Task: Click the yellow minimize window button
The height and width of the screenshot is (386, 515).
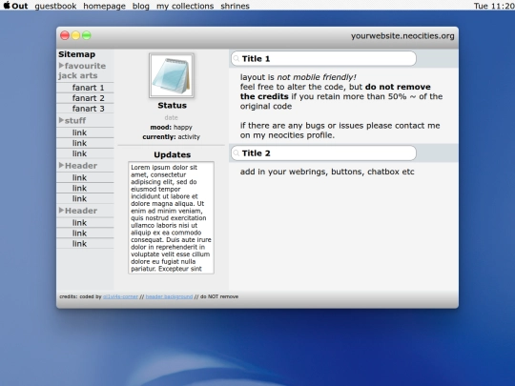Action: coord(75,35)
